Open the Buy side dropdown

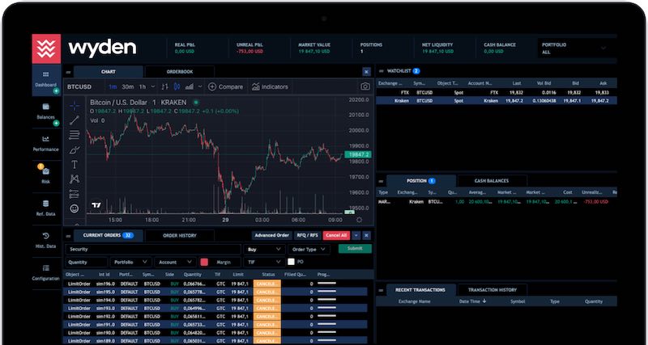click(x=265, y=250)
